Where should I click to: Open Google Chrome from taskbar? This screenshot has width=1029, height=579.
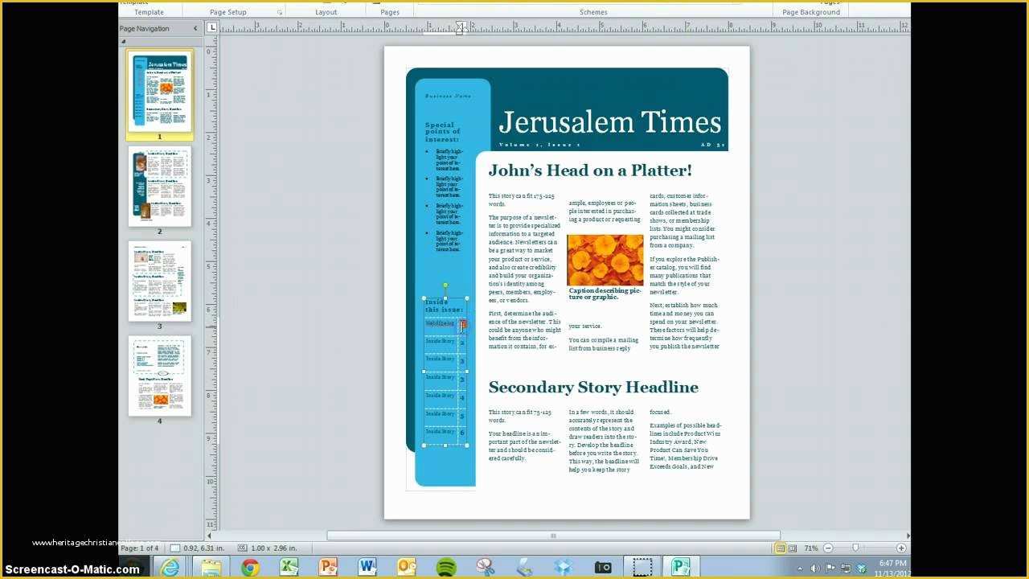pos(250,567)
